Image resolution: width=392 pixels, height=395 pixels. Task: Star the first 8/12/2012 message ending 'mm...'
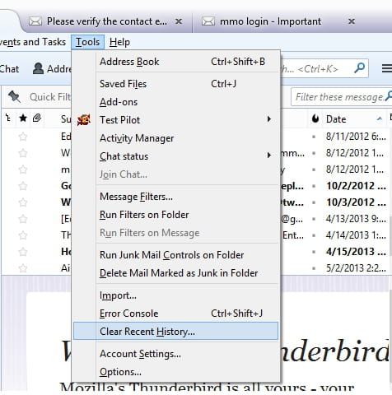point(23,153)
